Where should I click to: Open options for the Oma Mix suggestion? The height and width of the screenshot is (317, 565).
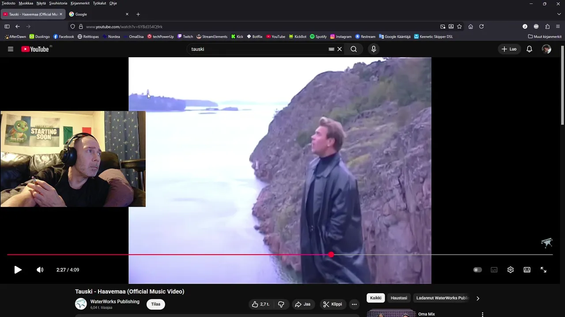coord(482,314)
